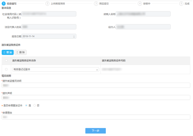
Task: Click the 删除 button
Action: (20, 52)
